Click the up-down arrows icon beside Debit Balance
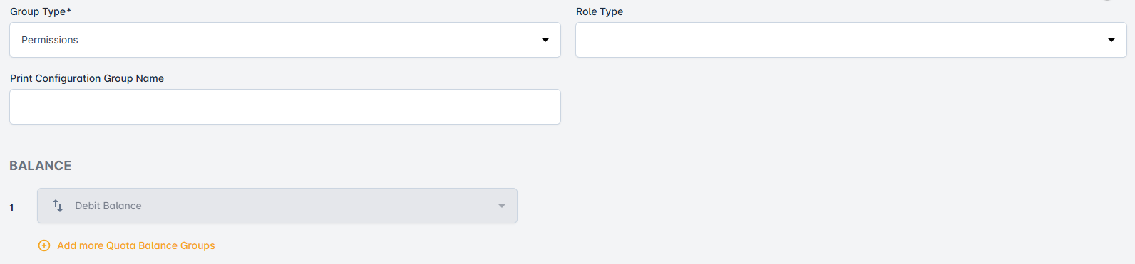The width and height of the screenshot is (1135, 264). (x=58, y=206)
